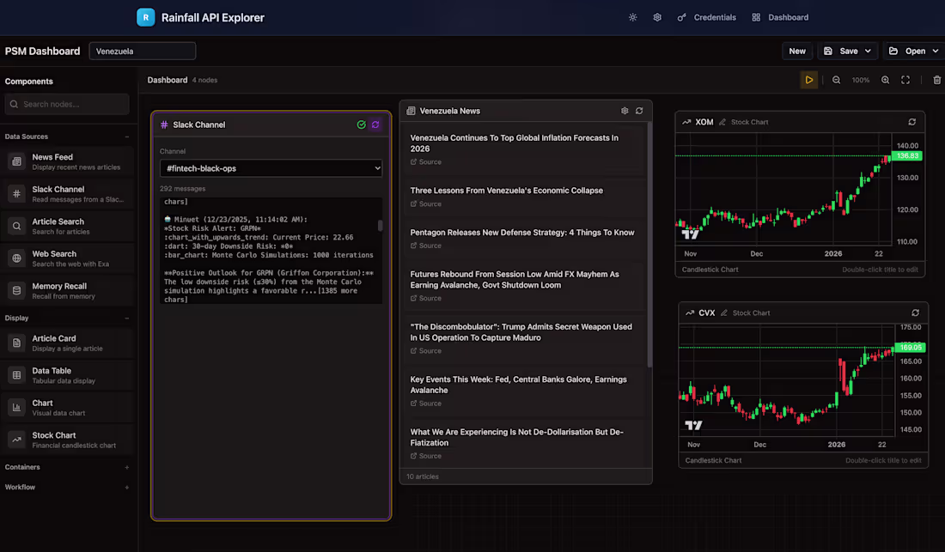
Task: Select the Slack Channel component icon in sidebar
Action: 17,194
